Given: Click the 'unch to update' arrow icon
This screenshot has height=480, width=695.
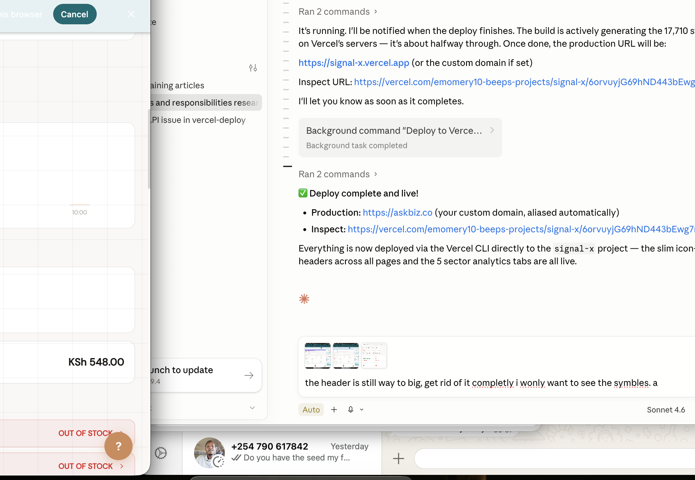Looking at the screenshot, I should (249, 375).
